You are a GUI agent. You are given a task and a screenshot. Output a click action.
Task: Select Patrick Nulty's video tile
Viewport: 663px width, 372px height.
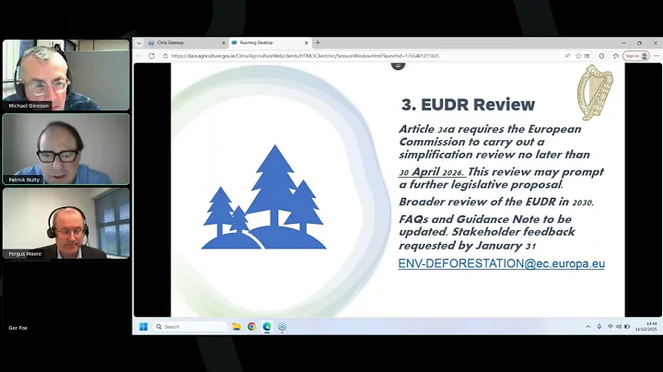tap(66, 149)
